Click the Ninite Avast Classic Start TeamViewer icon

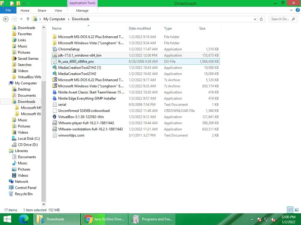(x=55, y=92)
